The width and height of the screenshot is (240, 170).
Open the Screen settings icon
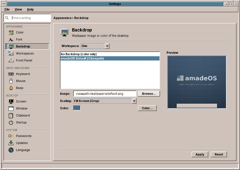(11, 101)
